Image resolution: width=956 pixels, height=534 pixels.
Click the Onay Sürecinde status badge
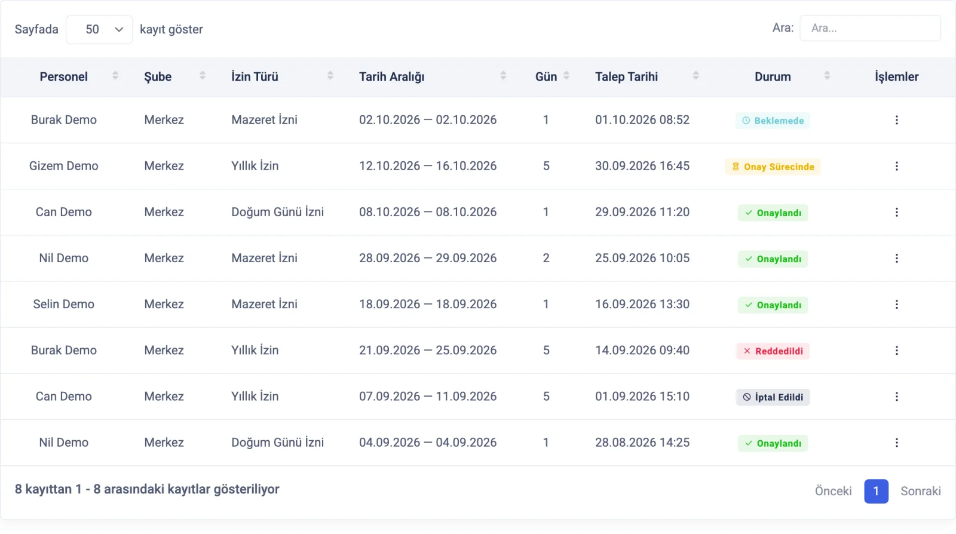tap(773, 167)
